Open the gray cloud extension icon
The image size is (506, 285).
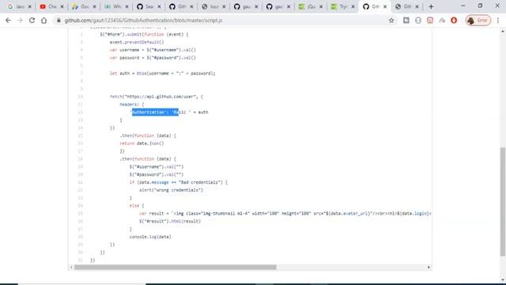[442, 21]
